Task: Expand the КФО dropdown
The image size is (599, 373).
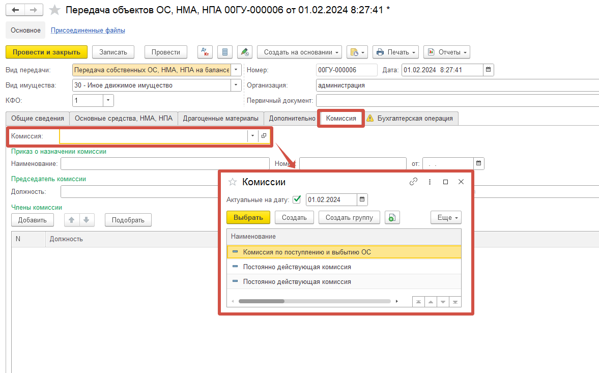Action: [108, 100]
